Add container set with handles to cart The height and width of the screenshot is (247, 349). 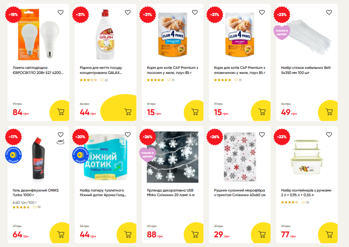click(x=329, y=234)
